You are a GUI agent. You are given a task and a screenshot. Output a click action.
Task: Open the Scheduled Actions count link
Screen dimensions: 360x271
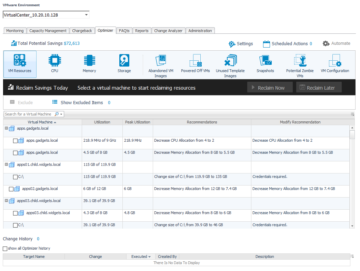pyautogui.click(x=311, y=43)
